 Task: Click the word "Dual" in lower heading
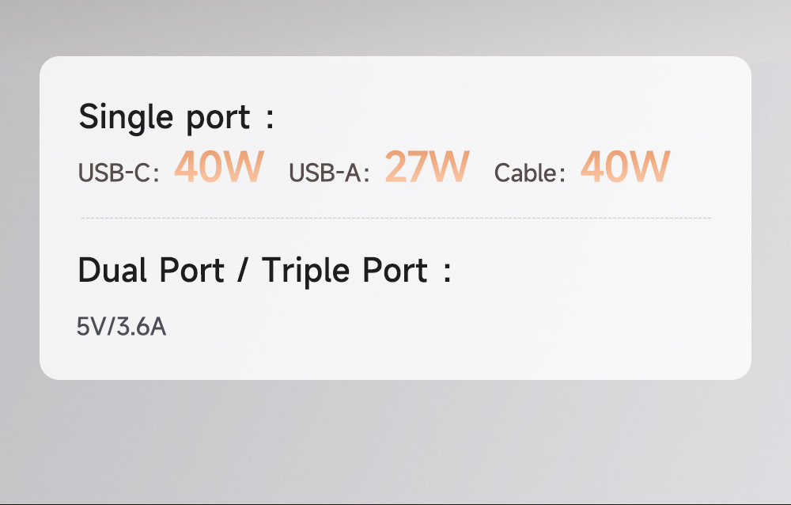pos(112,271)
